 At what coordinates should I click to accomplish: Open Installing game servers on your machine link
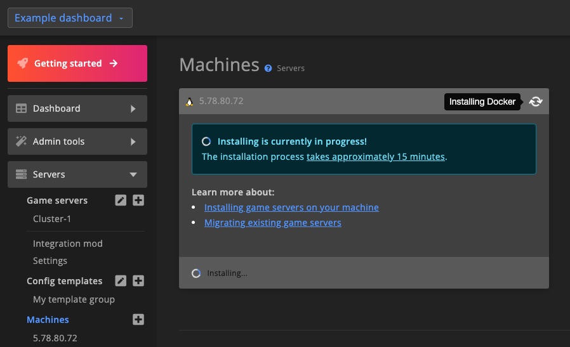pyautogui.click(x=291, y=207)
